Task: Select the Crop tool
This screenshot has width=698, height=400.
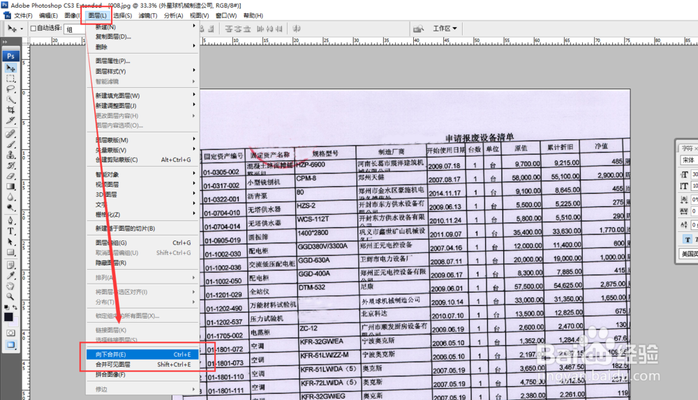Action: (10, 110)
